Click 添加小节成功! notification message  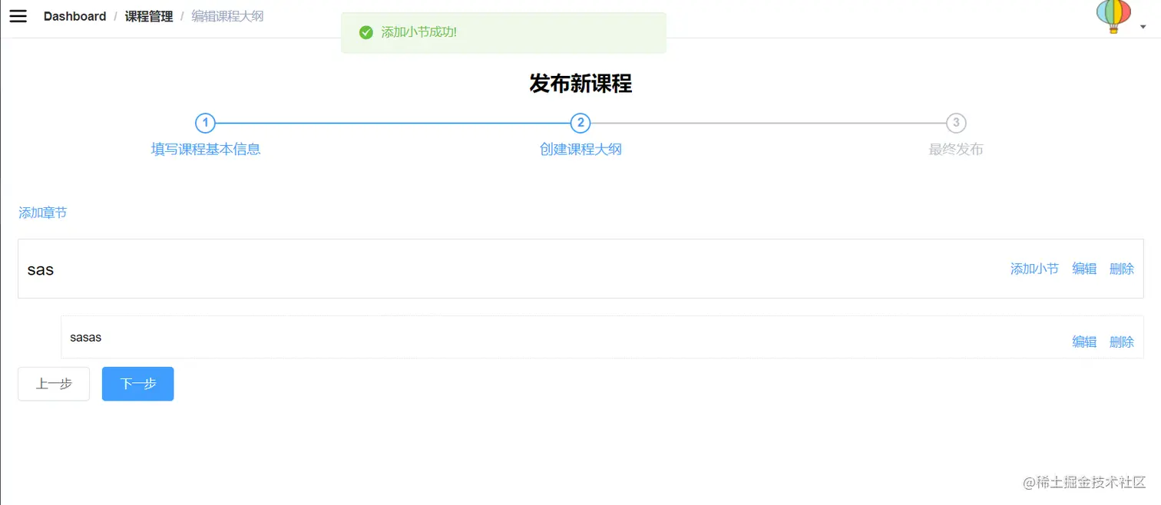[419, 32]
